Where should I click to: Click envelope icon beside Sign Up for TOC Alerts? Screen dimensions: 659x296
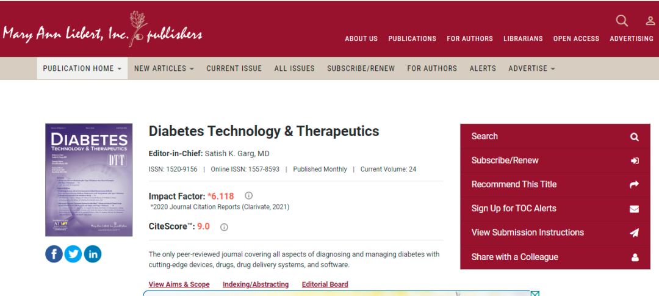(634, 209)
